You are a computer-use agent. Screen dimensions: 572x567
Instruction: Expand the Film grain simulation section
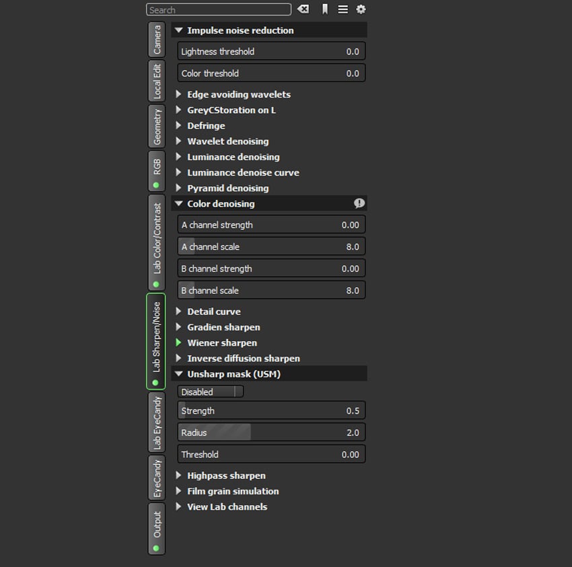pos(179,492)
